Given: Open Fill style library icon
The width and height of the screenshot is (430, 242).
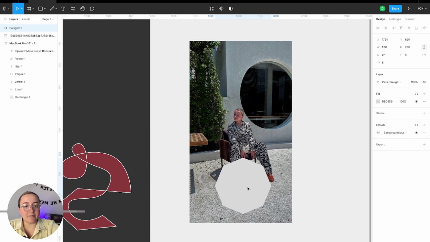Looking at the screenshot, I should 416,94.
